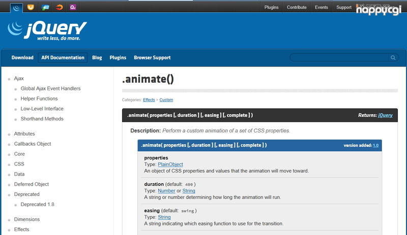Open the jQuery Mobile icon in top bar
The height and width of the screenshot is (235, 407).
click(45, 7)
